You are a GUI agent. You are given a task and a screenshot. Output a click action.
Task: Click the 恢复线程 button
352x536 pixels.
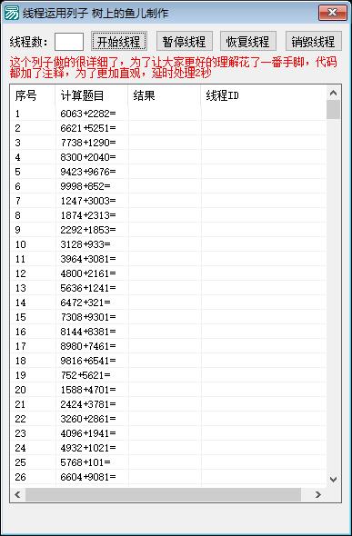248,42
